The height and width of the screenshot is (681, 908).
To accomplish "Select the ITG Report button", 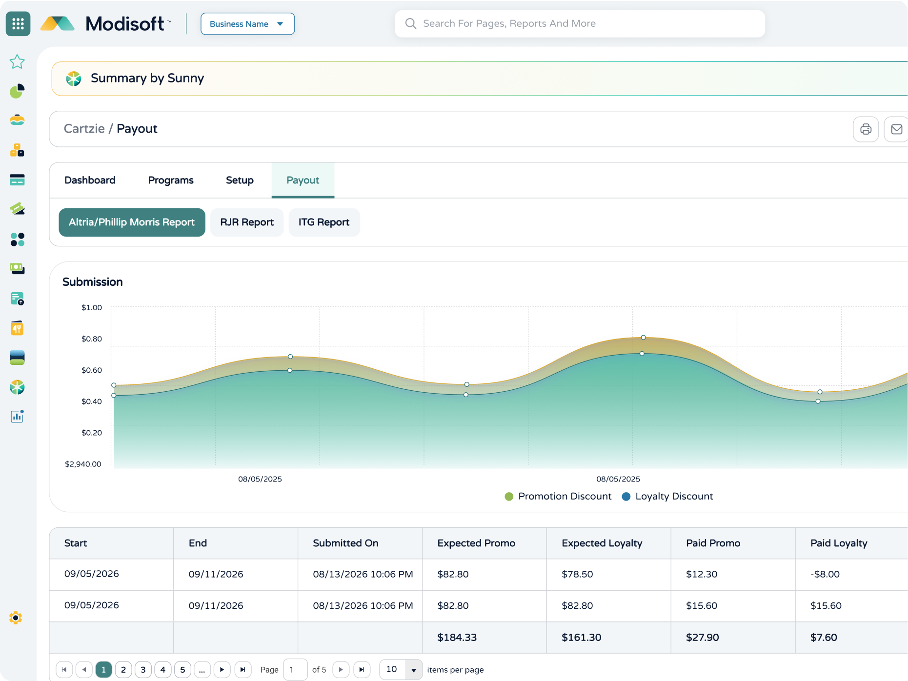I will [324, 222].
